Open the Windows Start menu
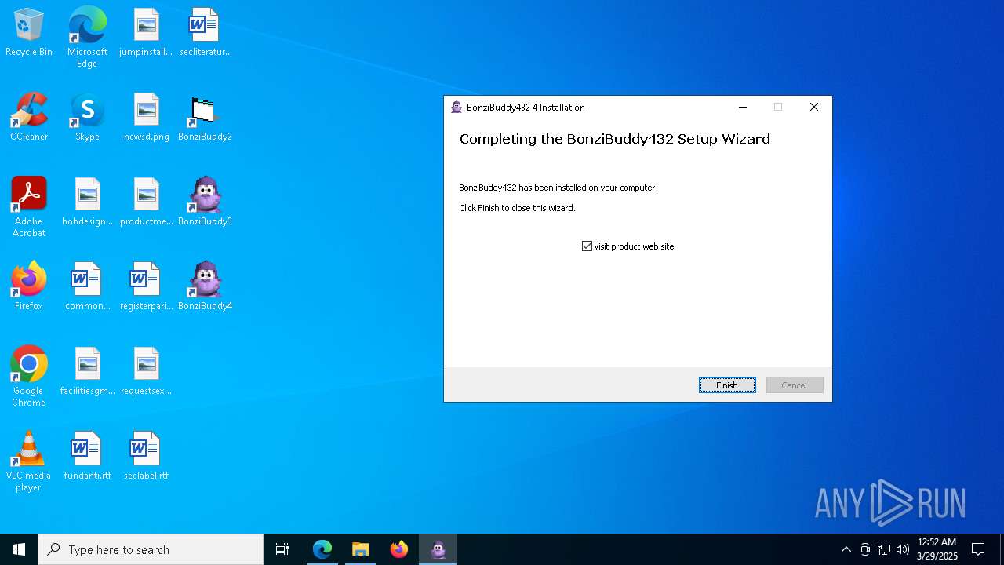Image resolution: width=1004 pixels, height=565 pixels. 19,549
